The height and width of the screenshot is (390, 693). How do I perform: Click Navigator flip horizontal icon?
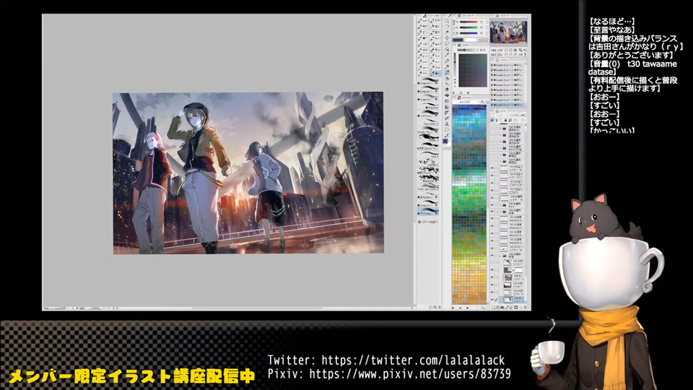click(520, 54)
